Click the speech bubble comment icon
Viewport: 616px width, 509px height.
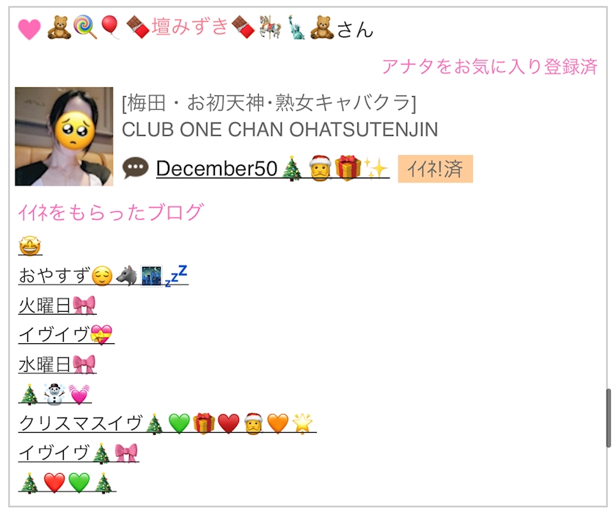pos(136,168)
